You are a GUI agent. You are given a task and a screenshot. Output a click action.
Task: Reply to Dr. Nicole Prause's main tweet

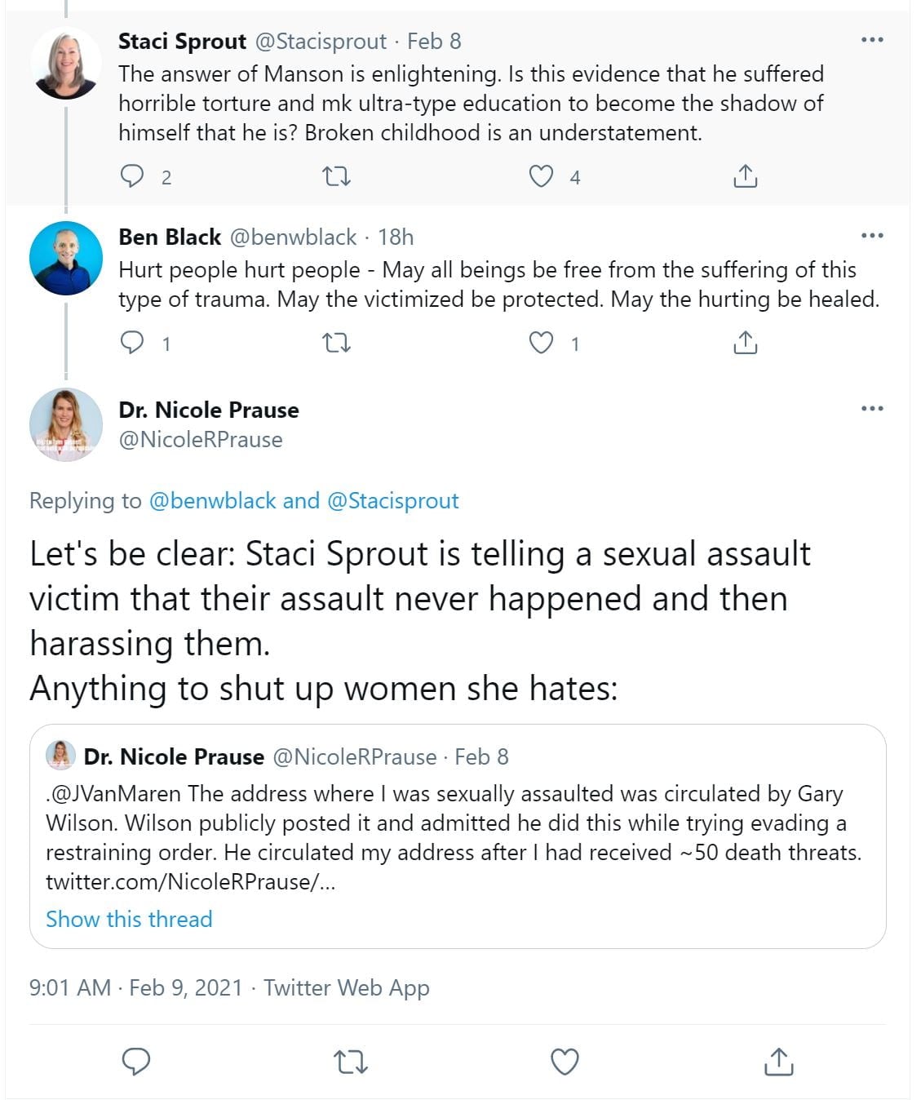point(136,1061)
